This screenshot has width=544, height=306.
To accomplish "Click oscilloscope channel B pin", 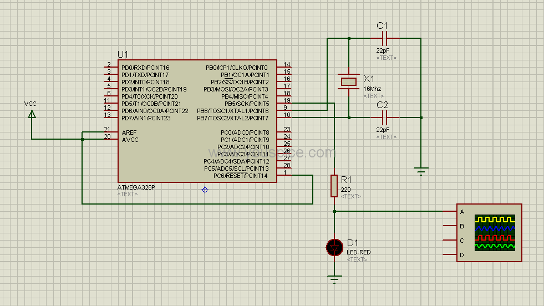I will (x=450, y=226).
